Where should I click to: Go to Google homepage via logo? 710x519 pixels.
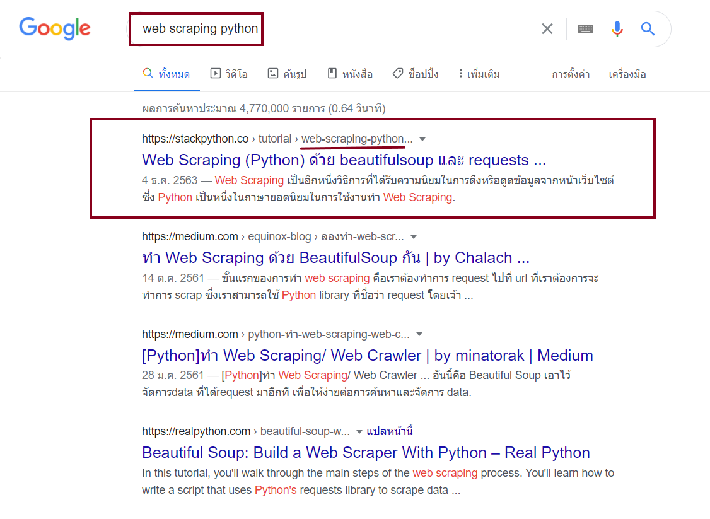(55, 29)
